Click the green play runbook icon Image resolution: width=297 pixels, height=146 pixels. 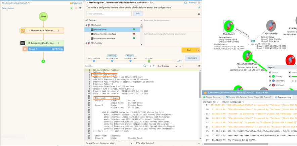click(x=72, y=8)
